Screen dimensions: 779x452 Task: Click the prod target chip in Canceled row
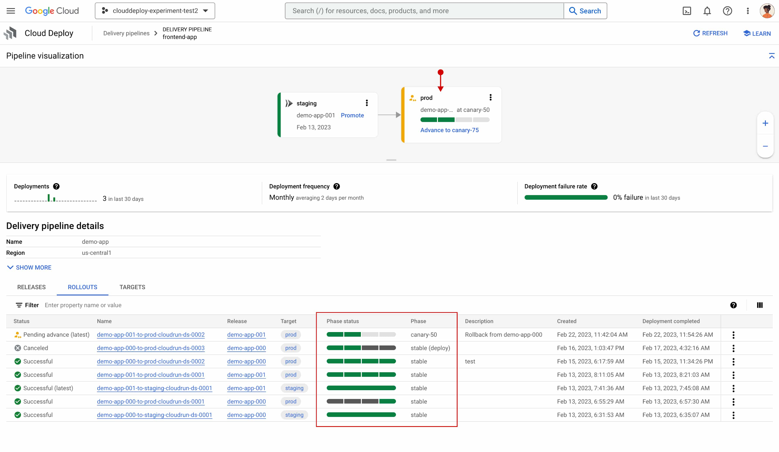point(291,348)
